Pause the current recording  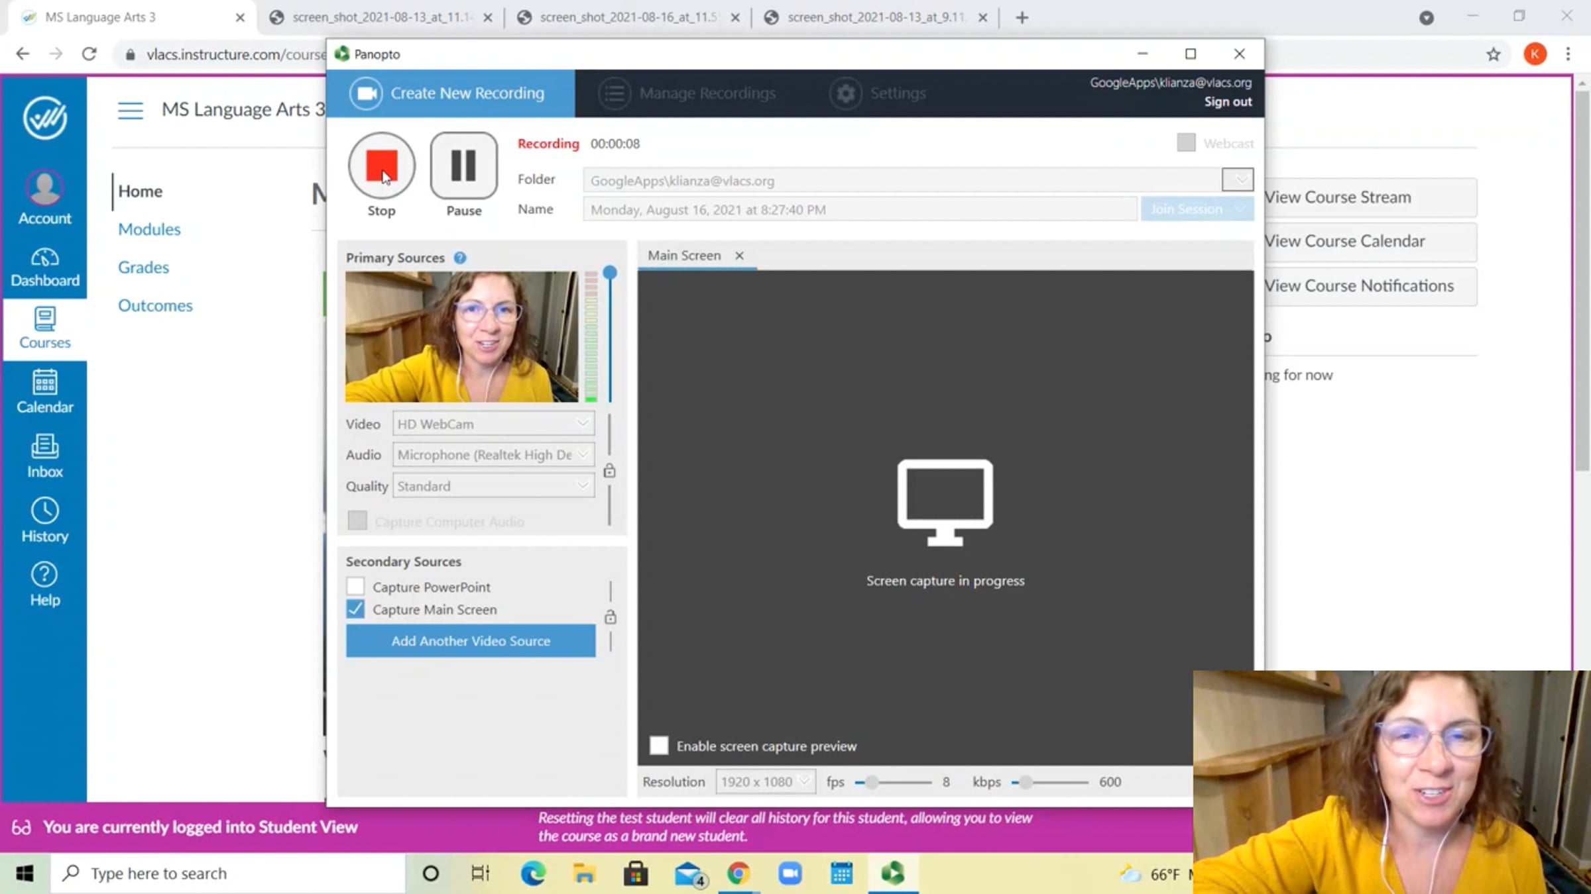pyautogui.click(x=463, y=166)
